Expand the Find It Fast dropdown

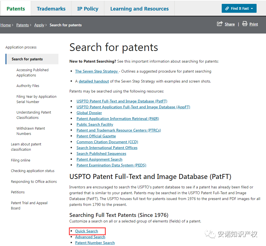(239, 8)
